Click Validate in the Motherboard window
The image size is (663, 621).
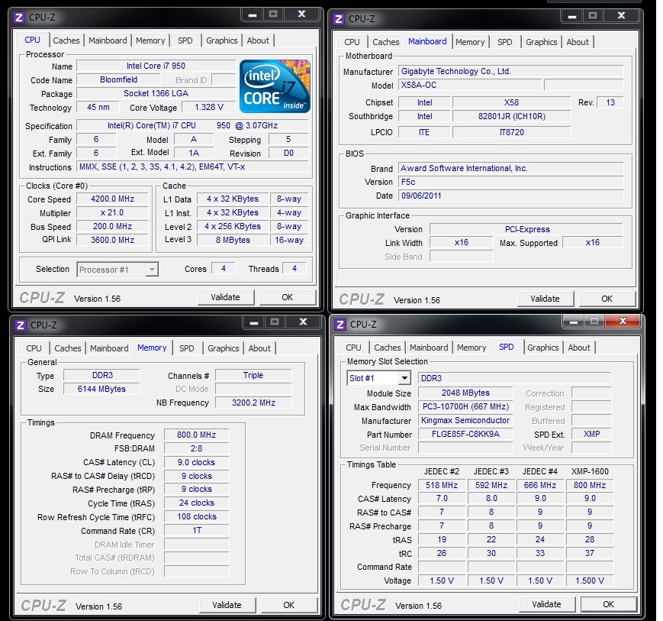point(545,299)
